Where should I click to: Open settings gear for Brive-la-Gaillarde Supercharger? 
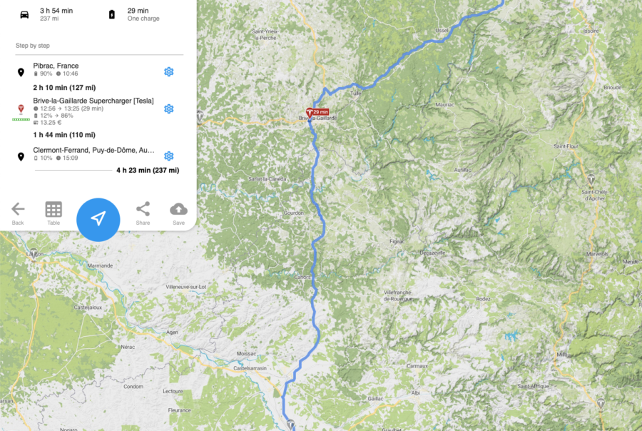coord(168,108)
